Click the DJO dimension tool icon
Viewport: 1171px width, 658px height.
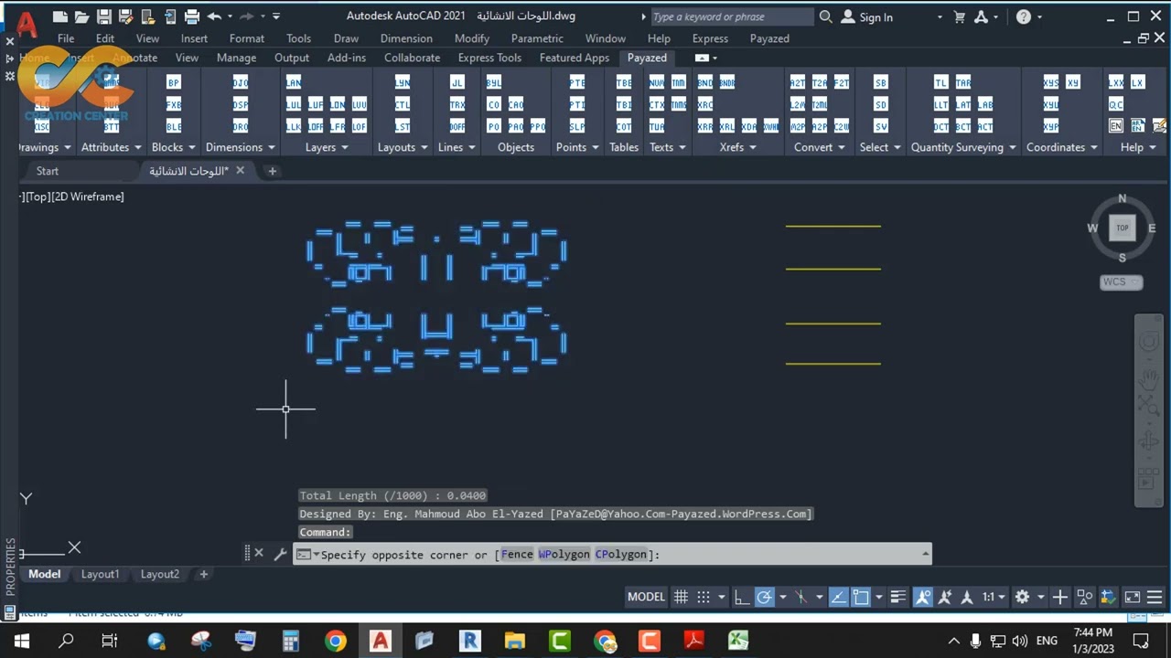pos(241,82)
